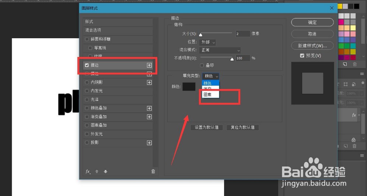
Task: Click the 新建样式(W)... button
Action: click(x=312, y=46)
